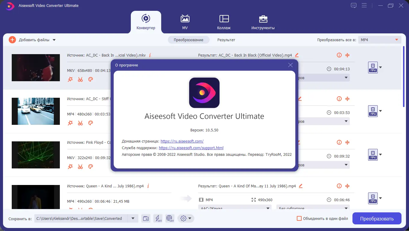Open output info for Back In Black row
Screen dimensions: 409x231
point(339,55)
